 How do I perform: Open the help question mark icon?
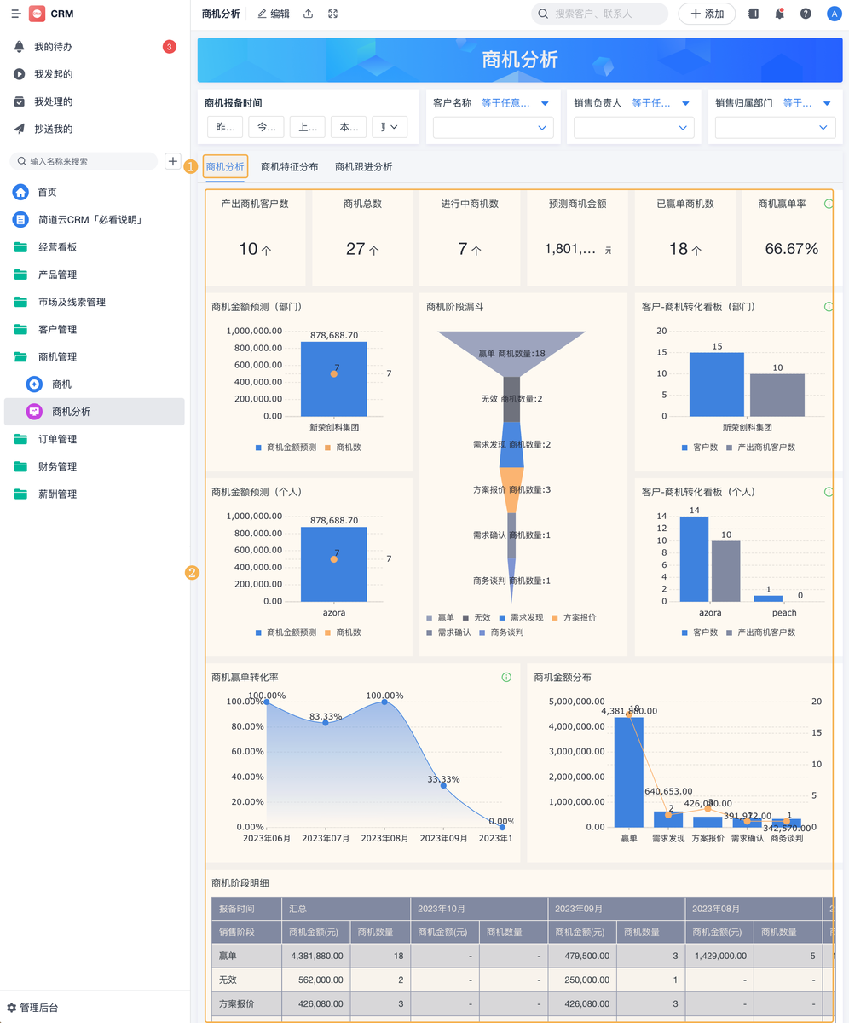point(806,14)
